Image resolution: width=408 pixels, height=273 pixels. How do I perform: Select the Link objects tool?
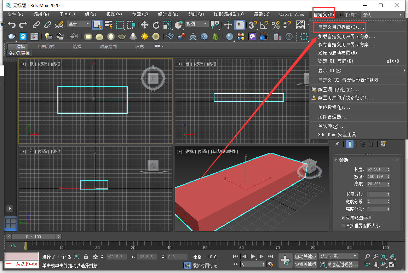(x=36, y=25)
